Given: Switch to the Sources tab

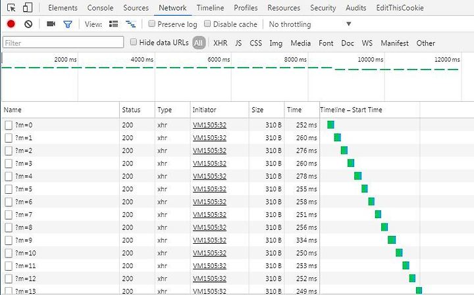Looking at the screenshot, I should [136, 8].
